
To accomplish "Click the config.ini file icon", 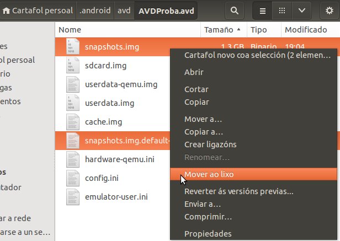I will tap(73, 178).
